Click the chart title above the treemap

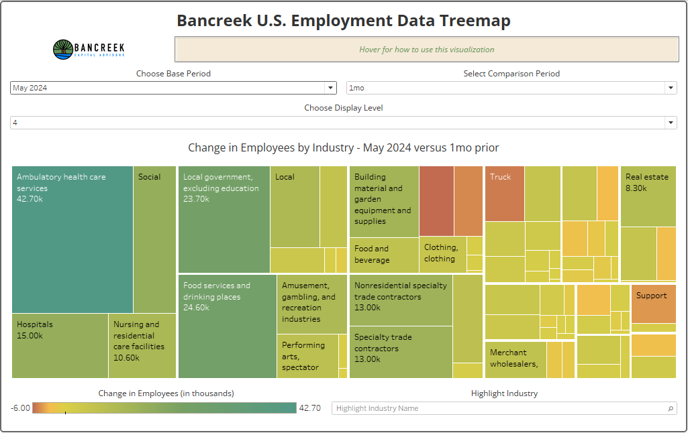pos(344,147)
